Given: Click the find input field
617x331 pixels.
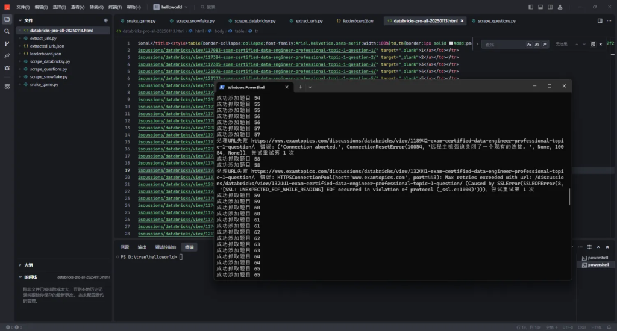Looking at the screenshot, I should [504, 45].
